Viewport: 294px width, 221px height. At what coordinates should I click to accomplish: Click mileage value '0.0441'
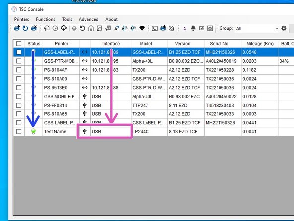coord(249,123)
